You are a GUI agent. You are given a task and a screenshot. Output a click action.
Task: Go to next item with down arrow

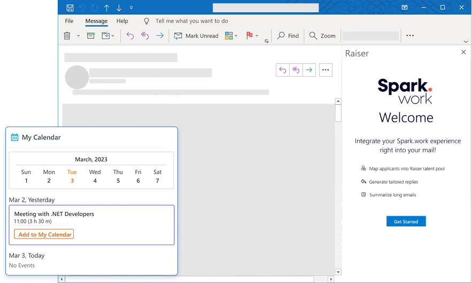click(119, 8)
